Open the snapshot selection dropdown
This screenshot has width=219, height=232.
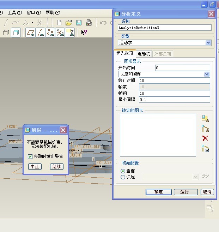195,177
